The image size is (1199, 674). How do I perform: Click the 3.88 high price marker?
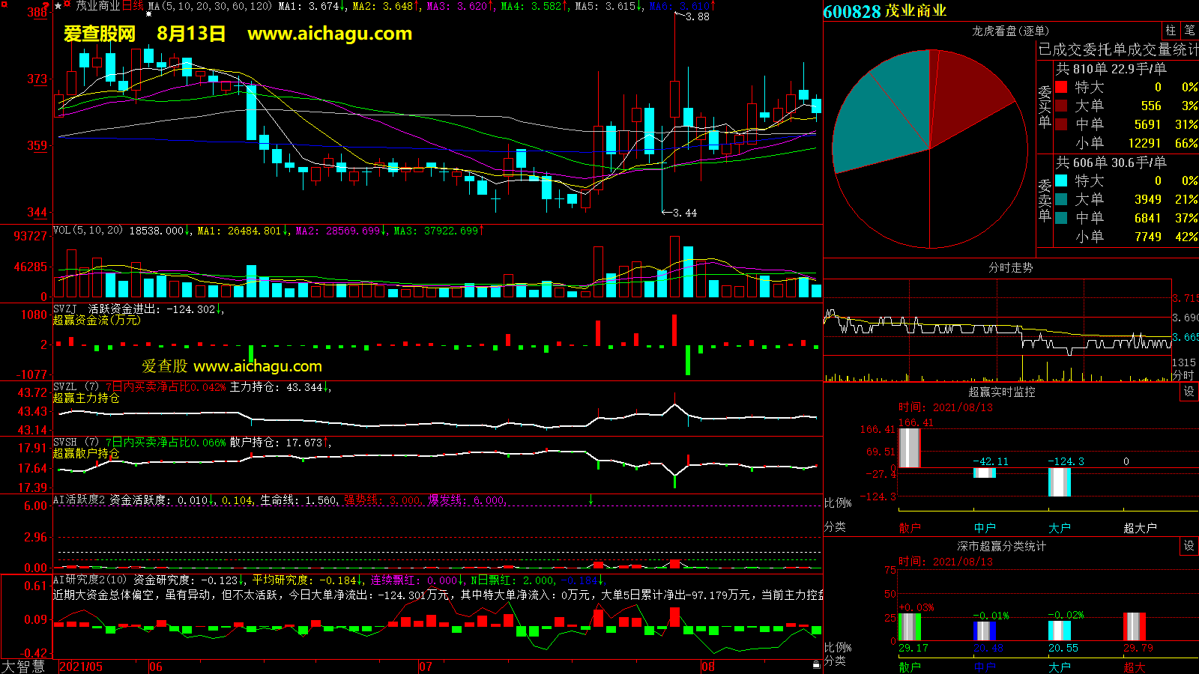697,16
